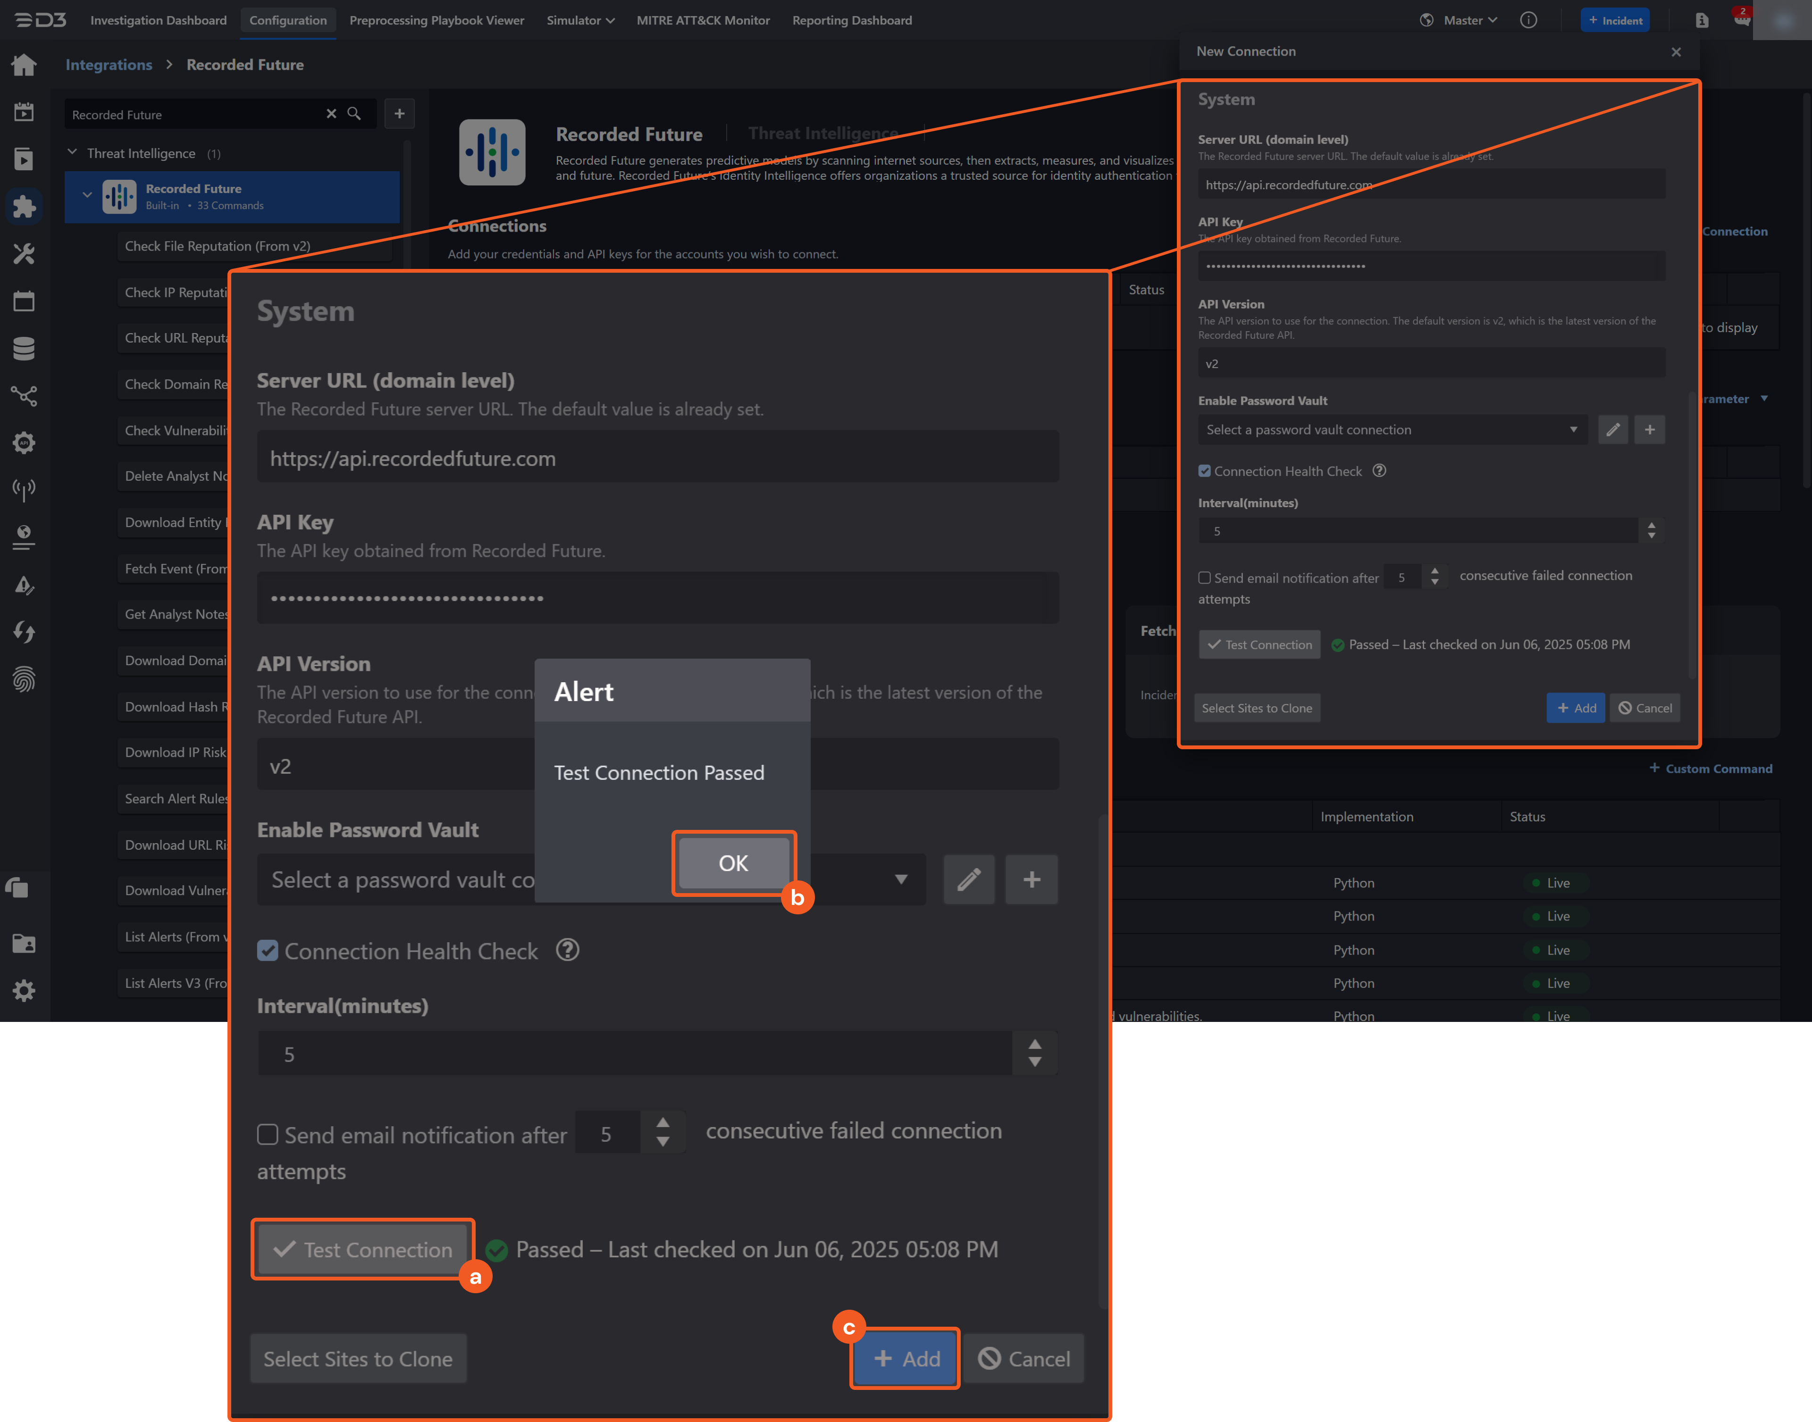
Task: Click the pencil edit icon beside password vault
Action: click(x=968, y=879)
